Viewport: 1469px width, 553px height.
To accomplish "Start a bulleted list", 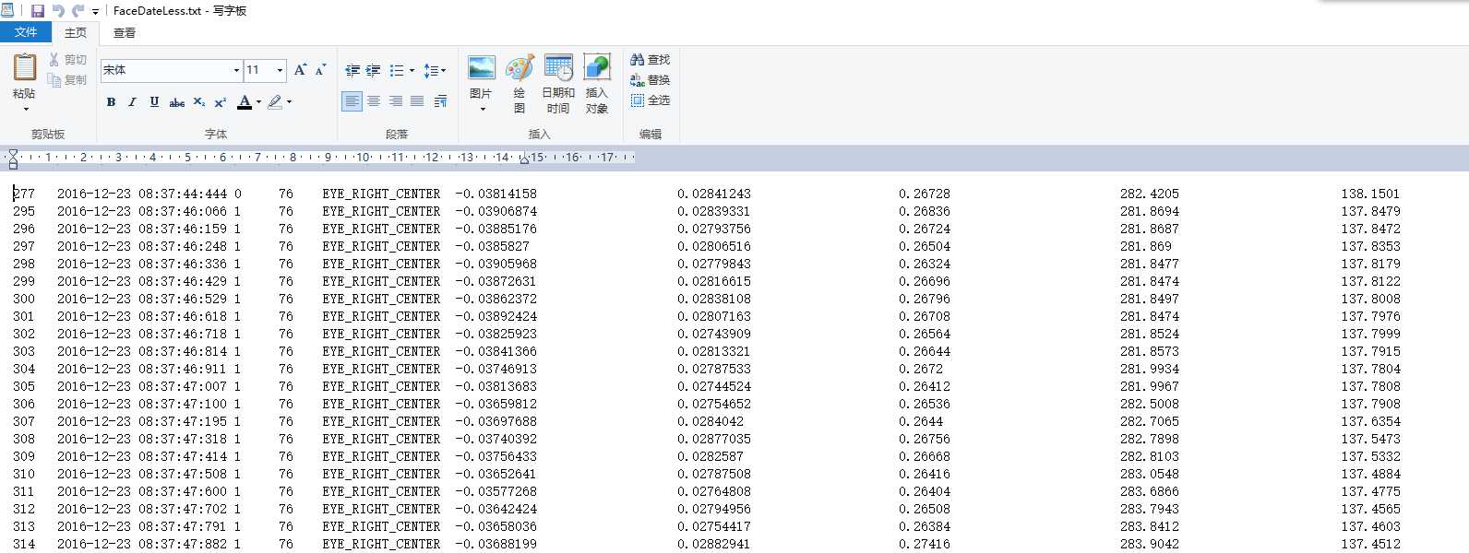I will tap(396, 70).
